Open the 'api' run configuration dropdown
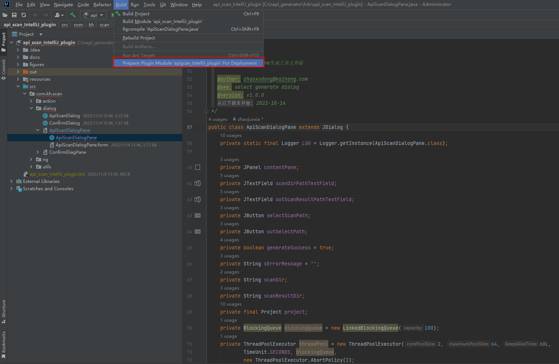Screen dimensions: 559x364 click(93, 15)
